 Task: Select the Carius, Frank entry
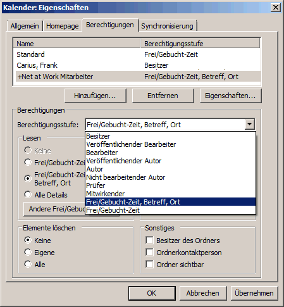click(137, 65)
